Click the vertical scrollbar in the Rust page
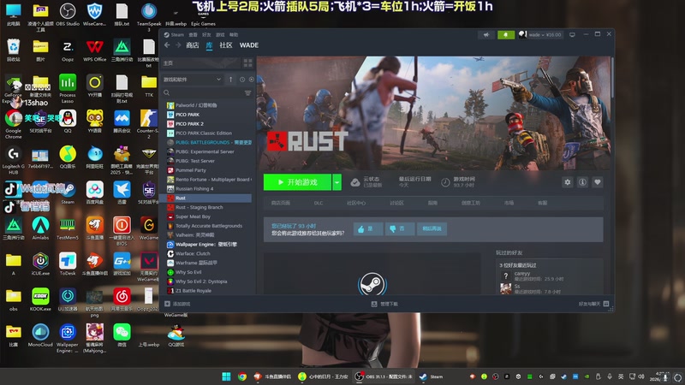 coord(612,79)
